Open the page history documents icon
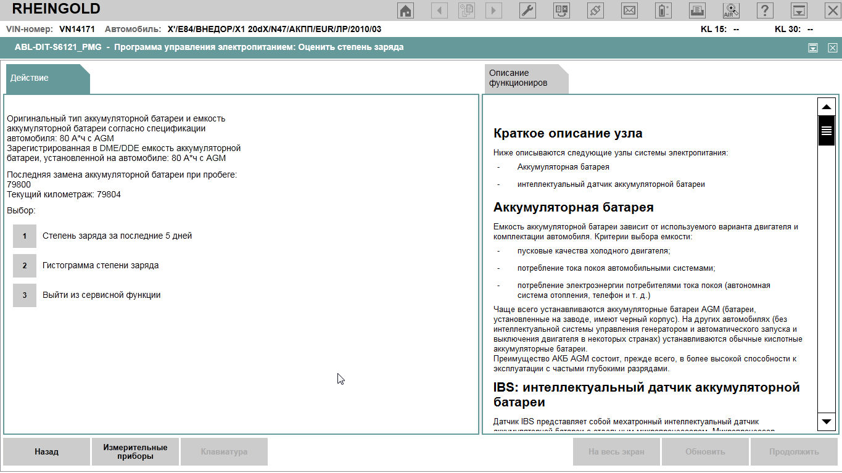 click(466, 10)
